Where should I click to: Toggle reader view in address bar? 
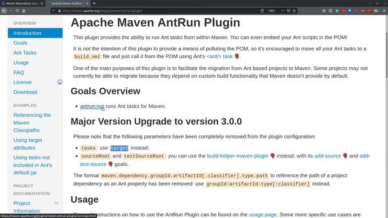(x=262, y=11)
